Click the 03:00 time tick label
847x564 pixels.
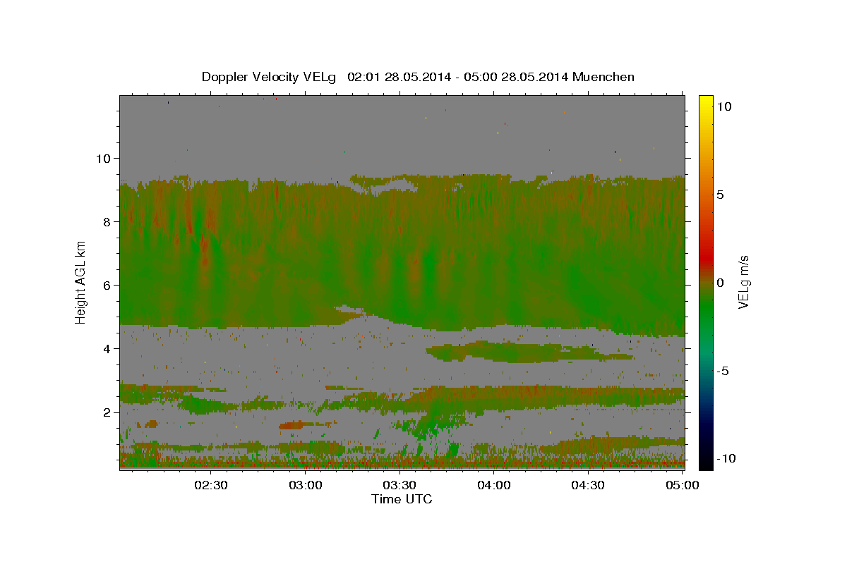306,486
